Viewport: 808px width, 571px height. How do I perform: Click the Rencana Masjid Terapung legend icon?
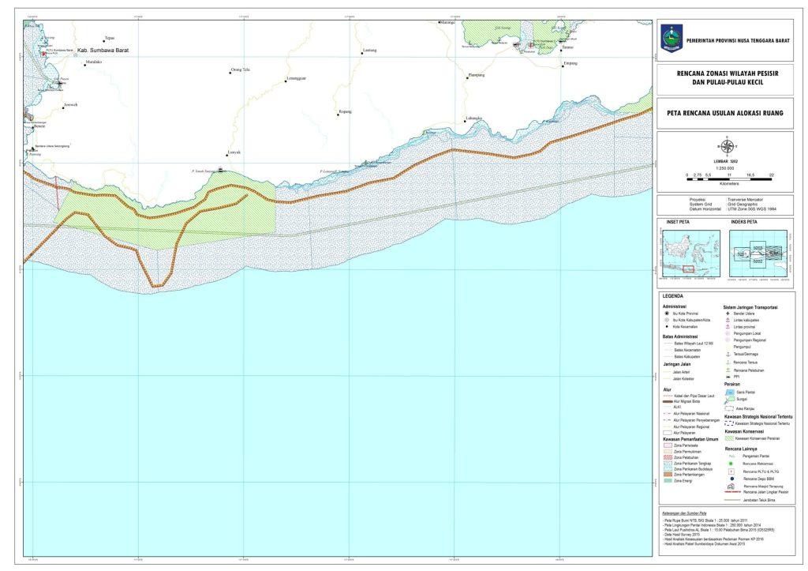[x=730, y=486]
